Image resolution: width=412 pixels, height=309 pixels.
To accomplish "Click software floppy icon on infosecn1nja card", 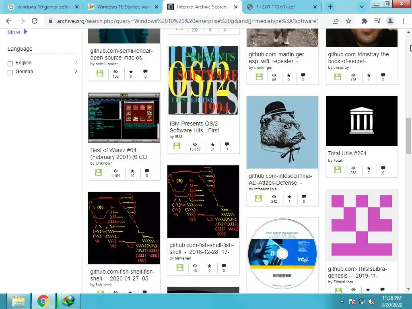I will coord(259,198).
